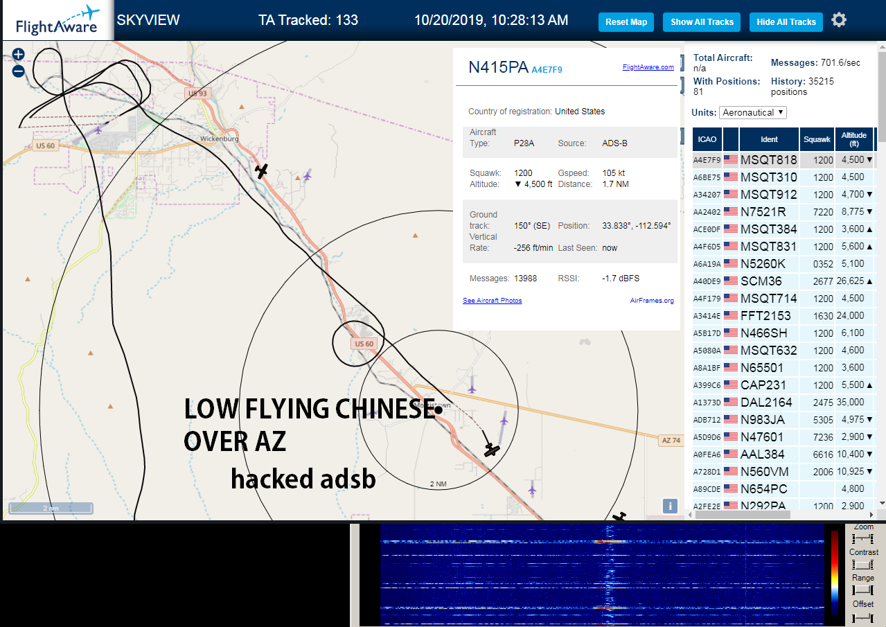Sort the table by ICAO column
The image size is (886, 627).
click(707, 139)
